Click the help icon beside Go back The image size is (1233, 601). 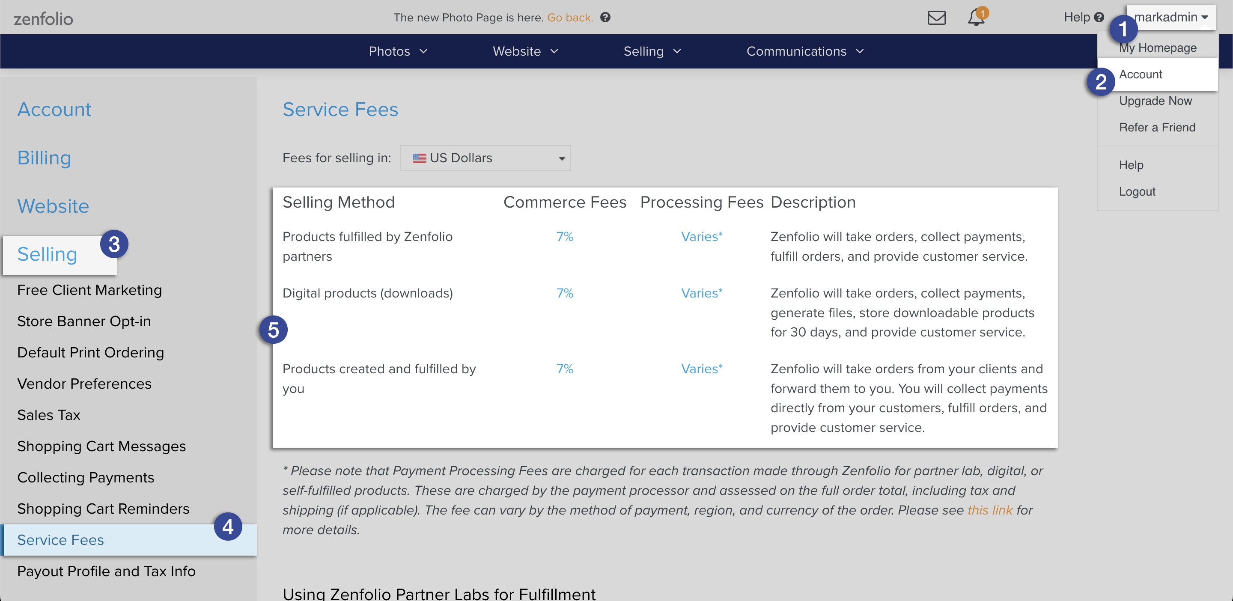pos(605,17)
